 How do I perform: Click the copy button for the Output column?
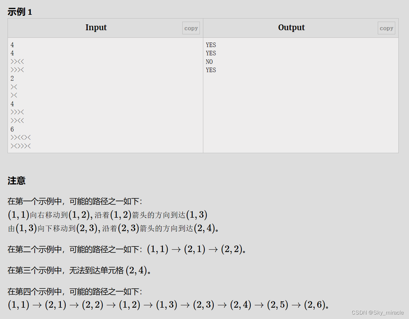[x=386, y=28]
